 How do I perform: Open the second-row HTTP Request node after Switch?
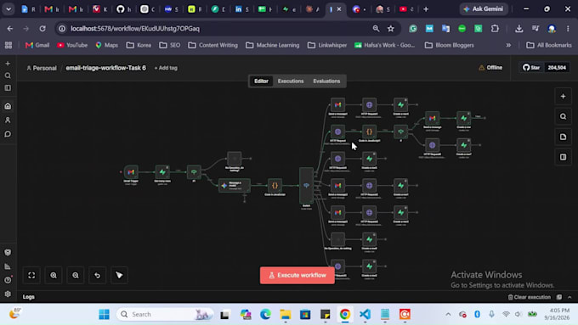(337, 132)
